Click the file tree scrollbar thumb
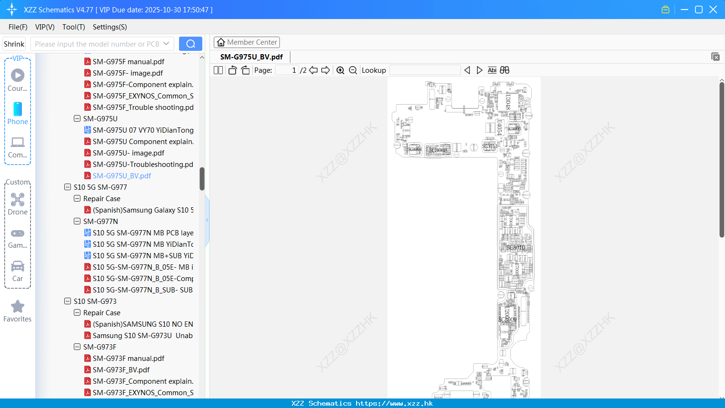 tap(202, 179)
